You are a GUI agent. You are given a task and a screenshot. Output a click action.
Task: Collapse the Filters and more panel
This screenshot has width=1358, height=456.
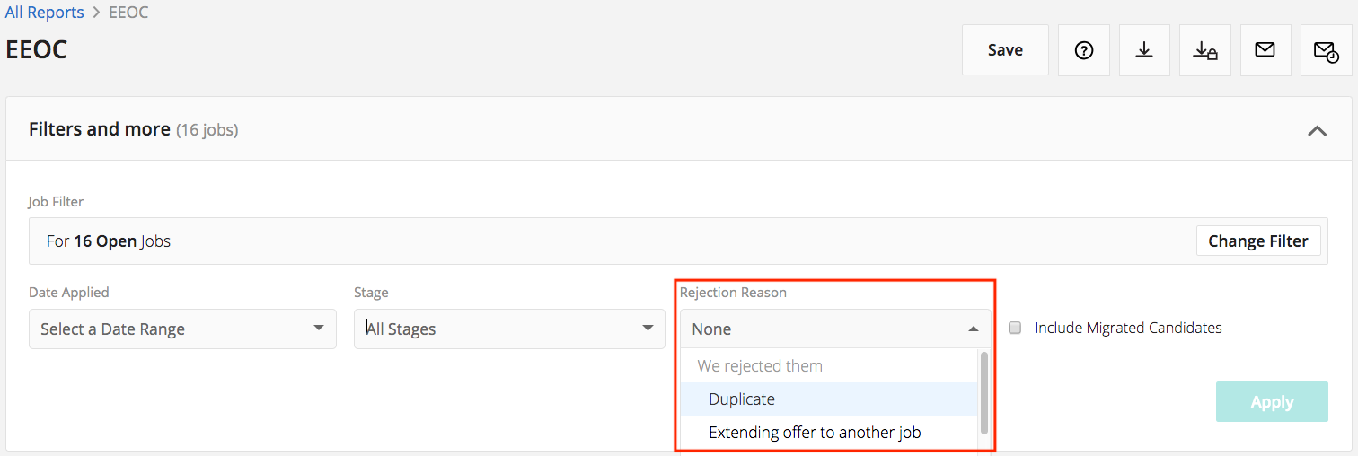pyautogui.click(x=1317, y=130)
